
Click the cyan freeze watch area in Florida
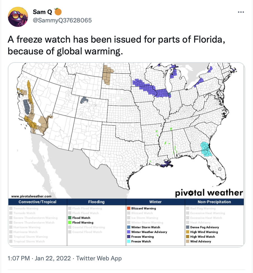pos(205,149)
